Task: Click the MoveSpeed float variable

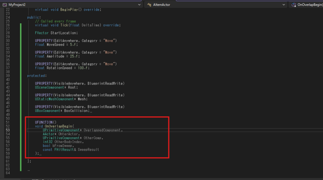Action: (55, 45)
